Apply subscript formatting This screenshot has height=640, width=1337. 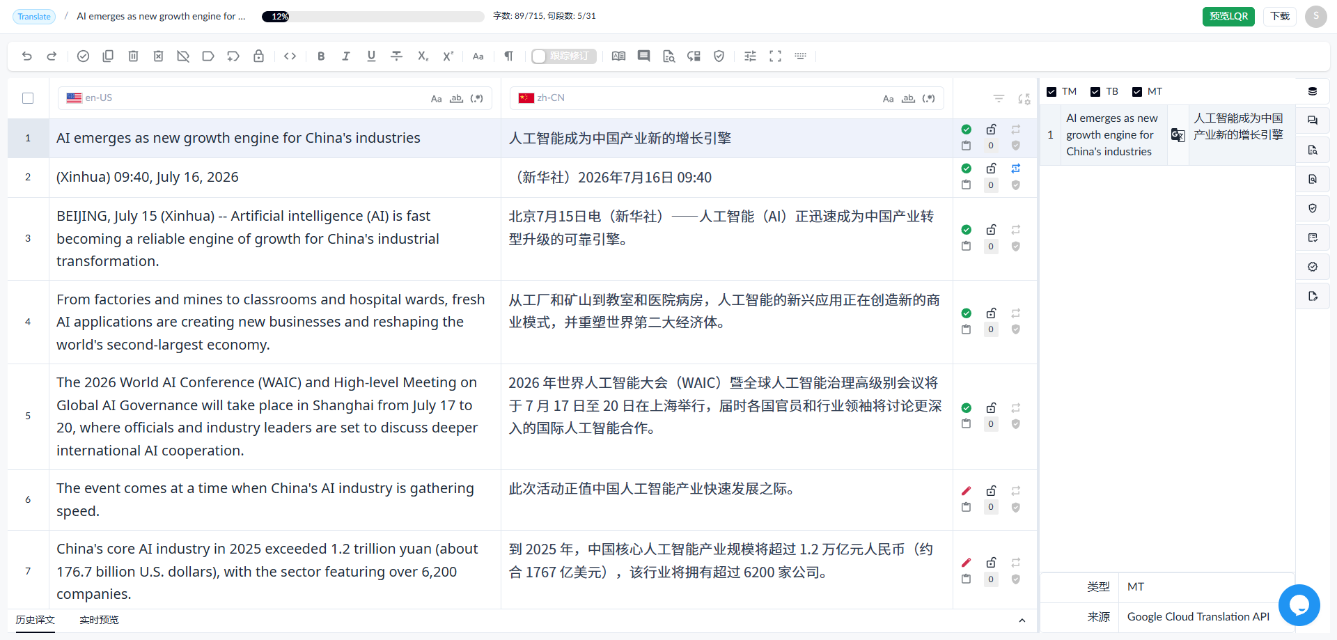point(423,56)
